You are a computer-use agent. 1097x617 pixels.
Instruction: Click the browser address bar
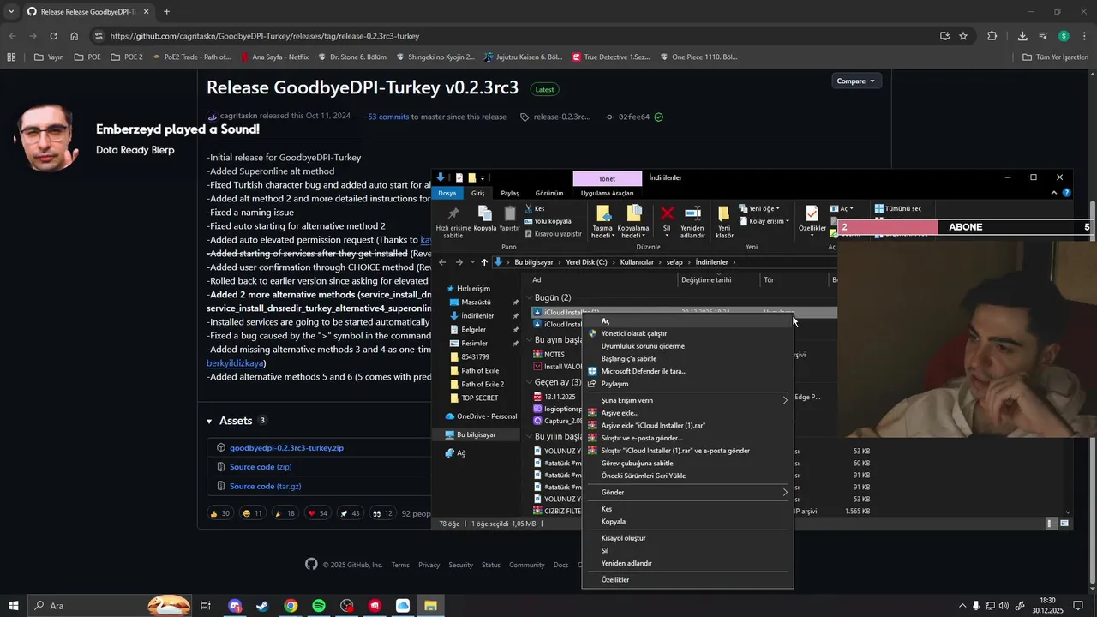point(514,36)
